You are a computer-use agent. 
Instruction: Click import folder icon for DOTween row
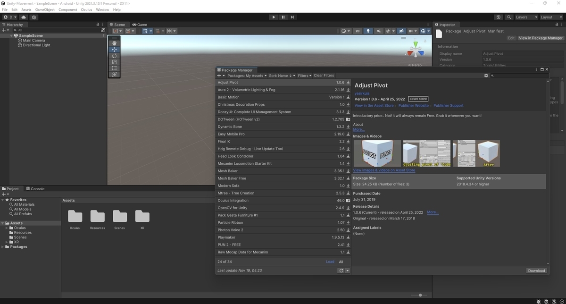point(348,119)
